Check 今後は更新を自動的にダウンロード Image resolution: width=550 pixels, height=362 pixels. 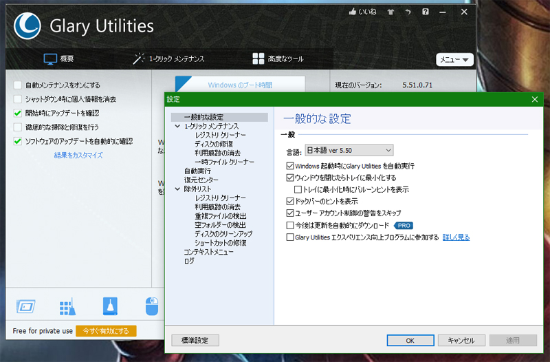tap(290, 225)
